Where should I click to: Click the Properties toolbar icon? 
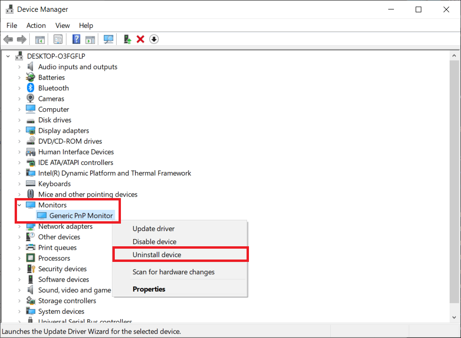coord(58,39)
